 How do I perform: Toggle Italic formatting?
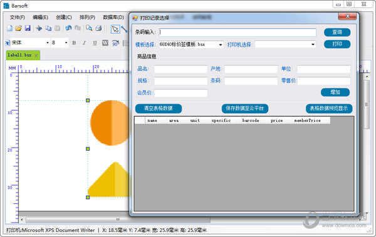tap(84, 43)
